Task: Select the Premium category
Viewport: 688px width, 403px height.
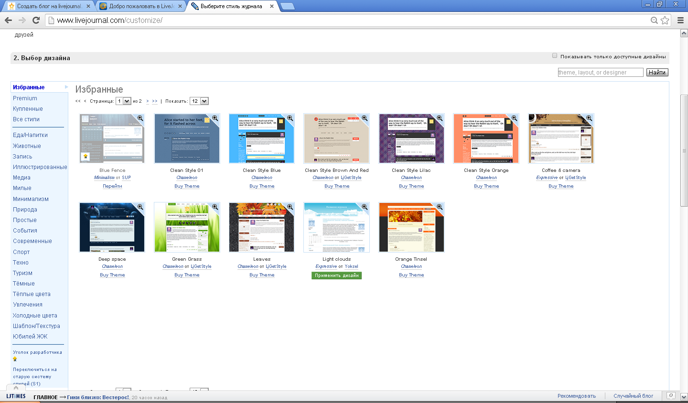Action: (x=25, y=98)
